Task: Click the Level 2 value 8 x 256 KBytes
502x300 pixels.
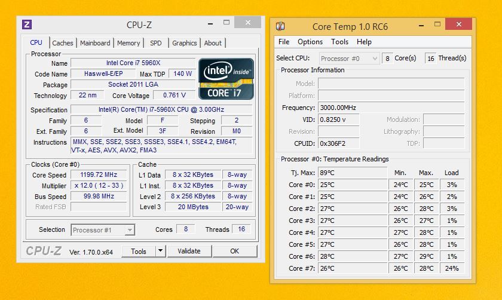Action: click(192, 196)
